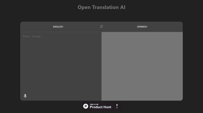The width and height of the screenshot is (203, 113).
Task: Swap the English and Spanish languages
Action: pos(101,27)
